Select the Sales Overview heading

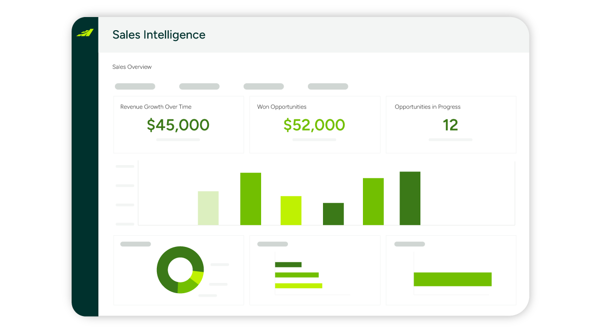(132, 67)
